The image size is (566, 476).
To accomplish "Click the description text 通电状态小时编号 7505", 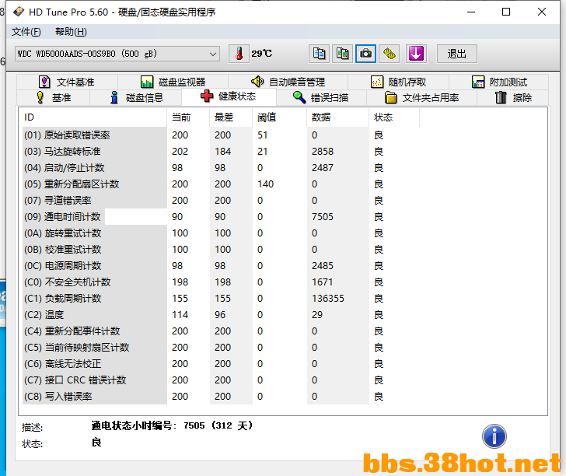I will point(172,425).
